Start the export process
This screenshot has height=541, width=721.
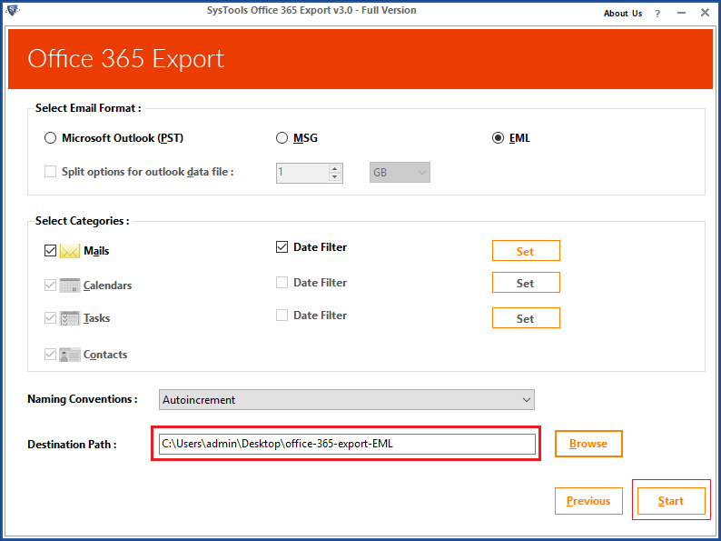671,501
